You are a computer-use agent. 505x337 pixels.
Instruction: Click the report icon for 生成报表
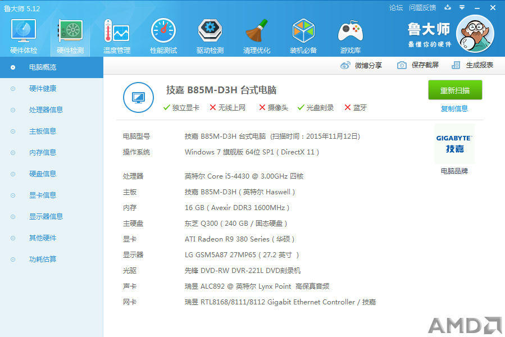(456, 65)
